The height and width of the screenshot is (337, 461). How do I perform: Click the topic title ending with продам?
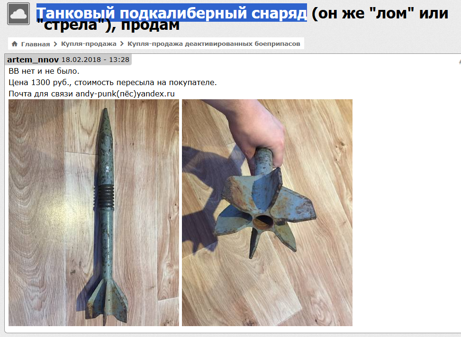[x=242, y=18]
